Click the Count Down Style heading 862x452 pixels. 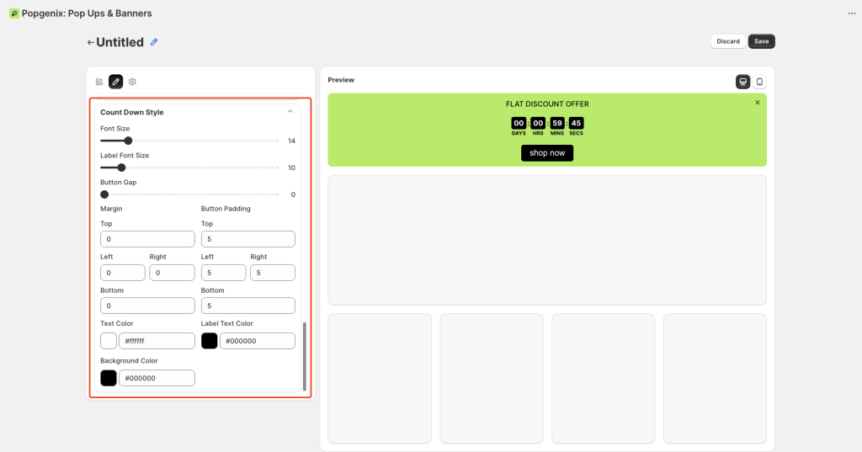click(132, 112)
